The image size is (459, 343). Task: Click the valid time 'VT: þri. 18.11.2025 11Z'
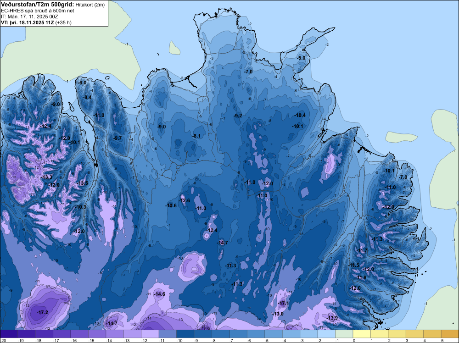[28, 22]
